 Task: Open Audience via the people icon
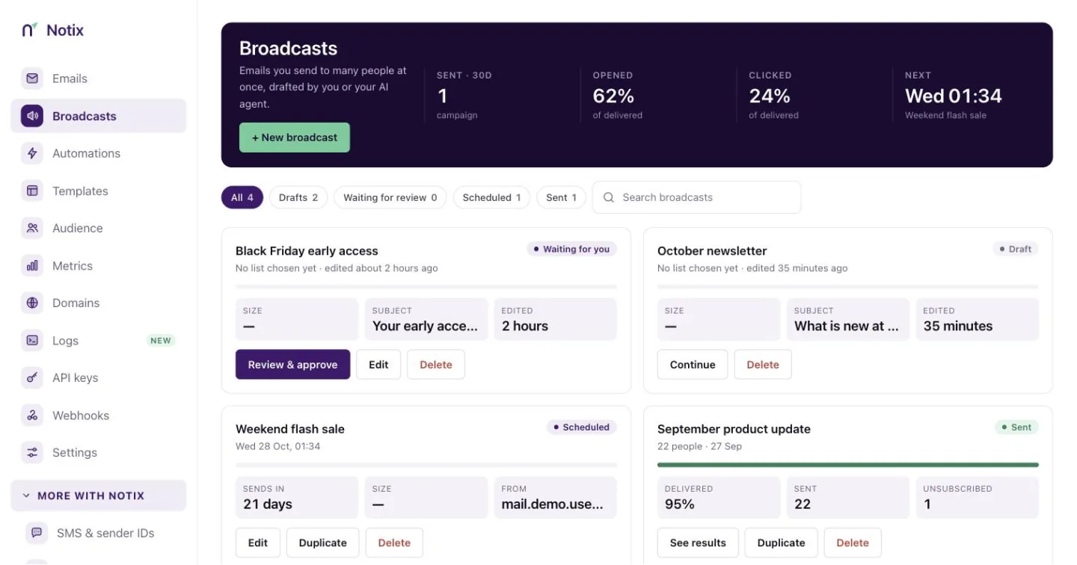(32, 228)
